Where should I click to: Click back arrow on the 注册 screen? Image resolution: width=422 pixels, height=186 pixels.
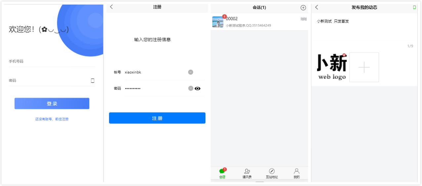[x=111, y=7]
